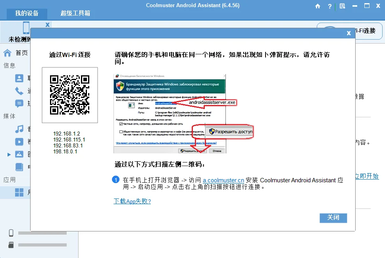Select video play icon in sidebar
385x258 pixels.
pyautogui.click(x=19, y=141)
